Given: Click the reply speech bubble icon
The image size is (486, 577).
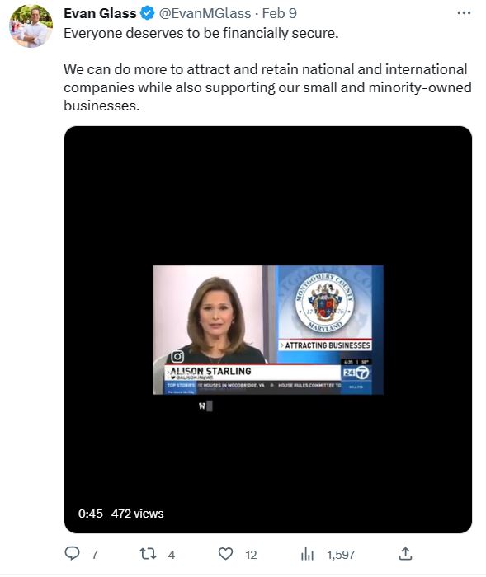Looking at the screenshot, I should coord(72,553).
